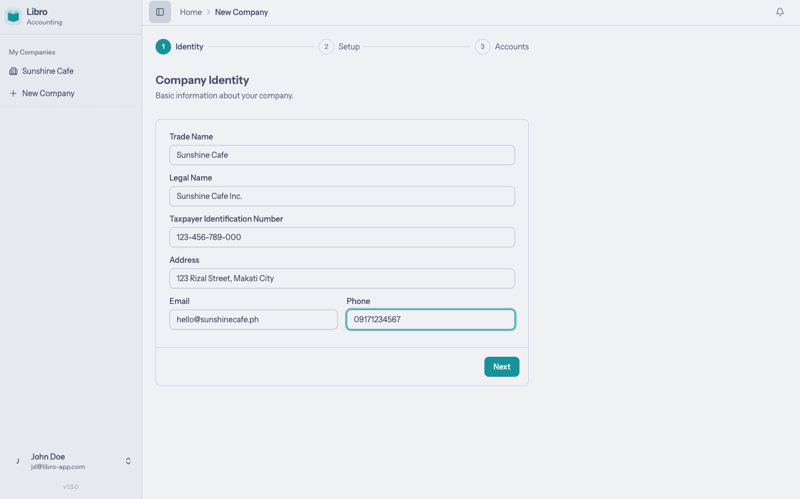800x499 pixels.
Task: Click inside the Phone field
Action: 431,320
